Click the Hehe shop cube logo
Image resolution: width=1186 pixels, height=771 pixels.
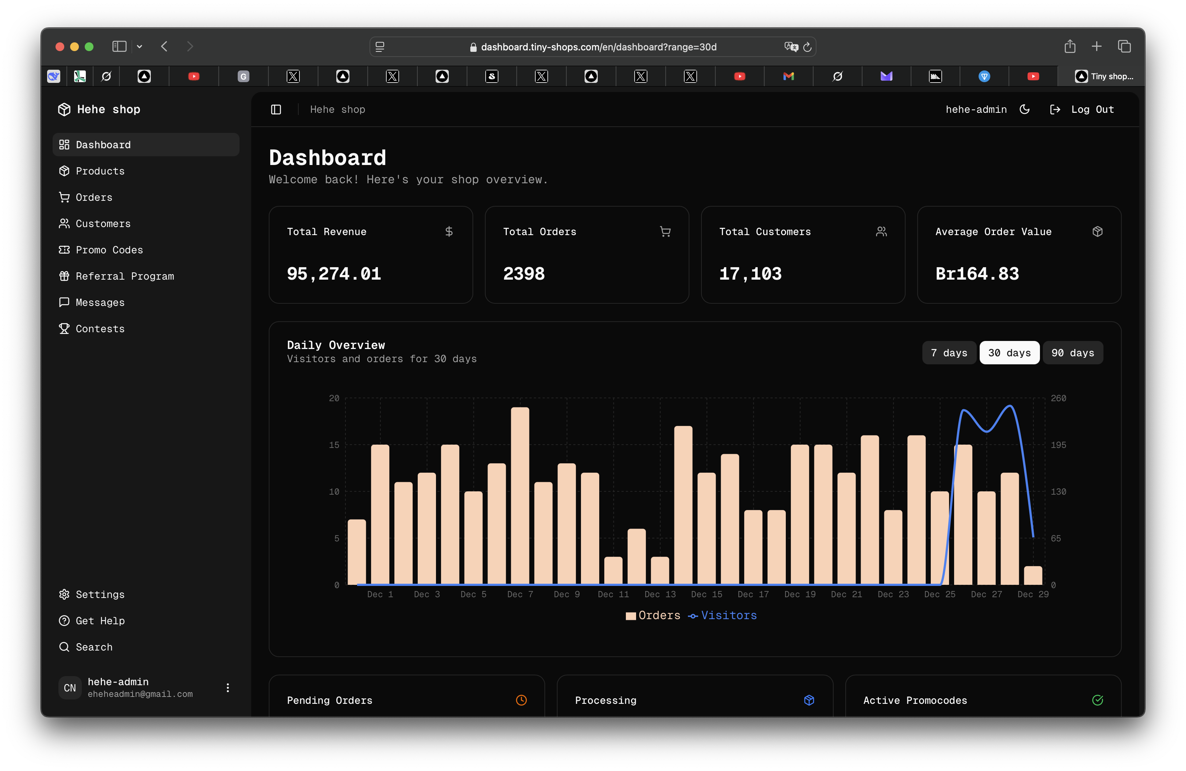65,109
